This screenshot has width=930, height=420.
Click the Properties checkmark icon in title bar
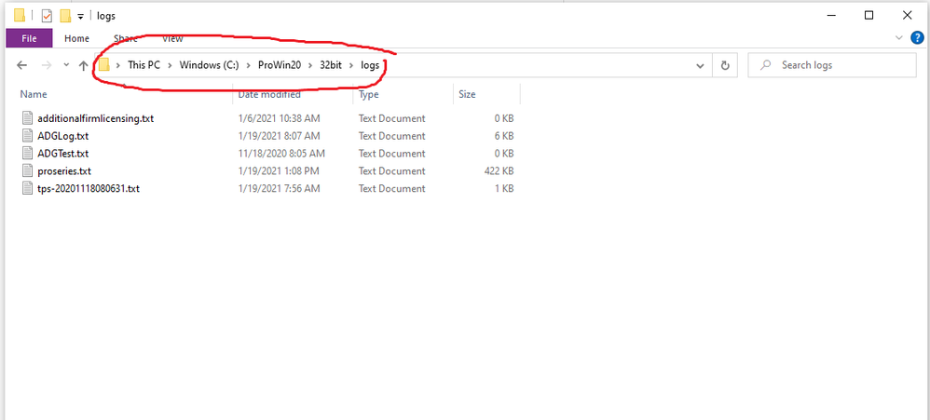pos(46,16)
